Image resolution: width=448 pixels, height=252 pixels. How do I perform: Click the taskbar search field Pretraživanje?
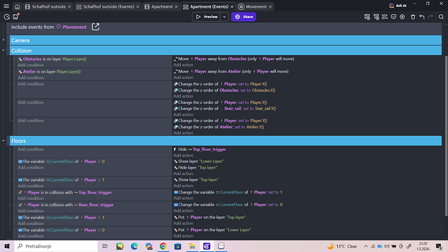(56, 246)
